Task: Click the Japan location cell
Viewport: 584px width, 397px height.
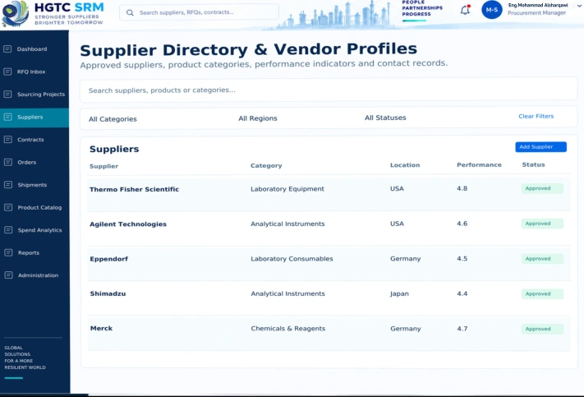Action: [x=399, y=293]
